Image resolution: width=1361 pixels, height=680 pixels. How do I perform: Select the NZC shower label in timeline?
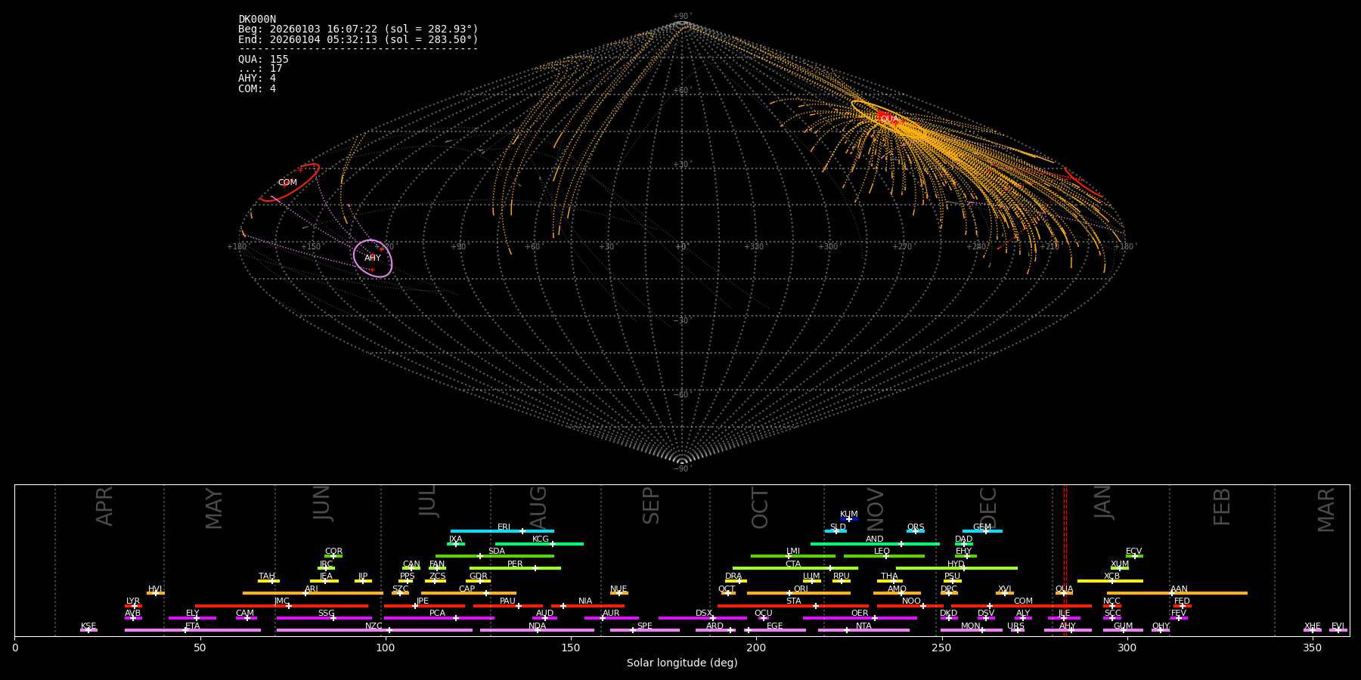(x=374, y=626)
